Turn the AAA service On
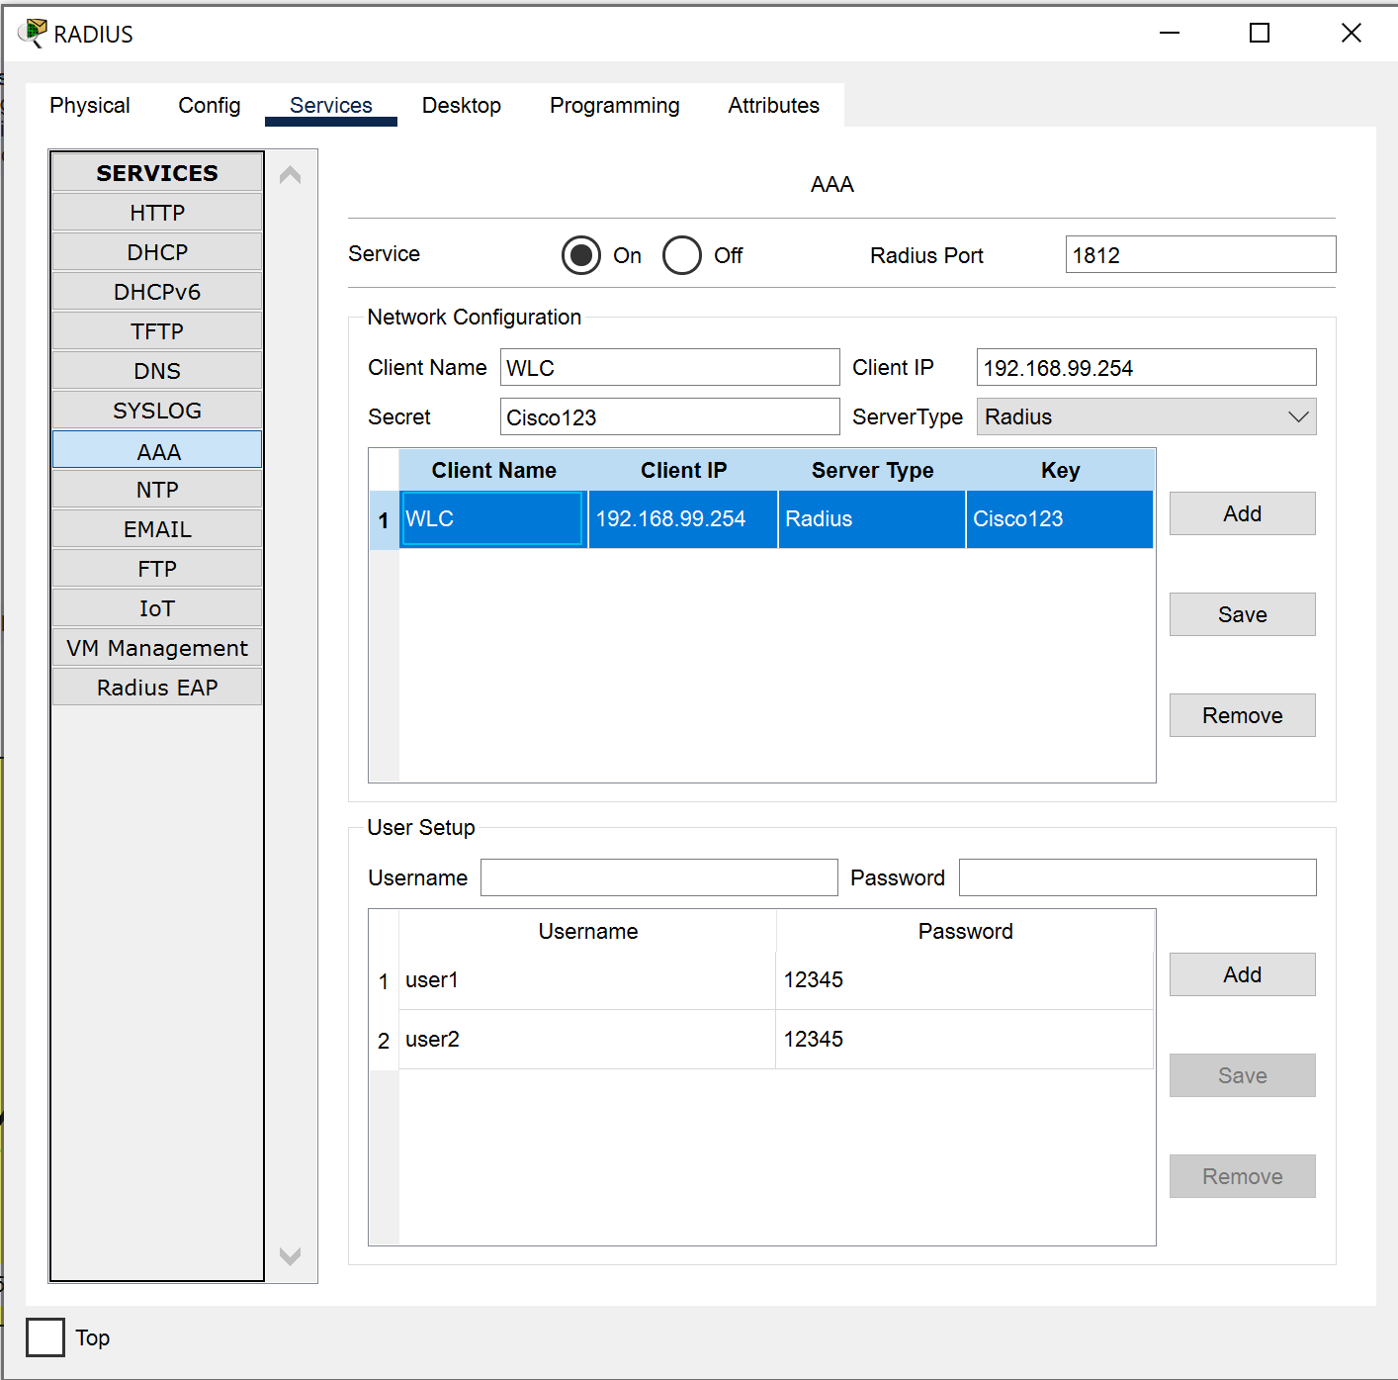The height and width of the screenshot is (1380, 1398). 581,255
